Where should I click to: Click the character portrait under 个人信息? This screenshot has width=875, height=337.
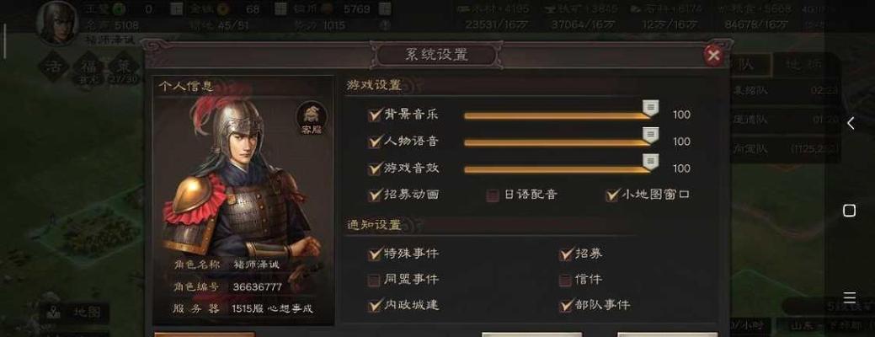coord(243,176)
